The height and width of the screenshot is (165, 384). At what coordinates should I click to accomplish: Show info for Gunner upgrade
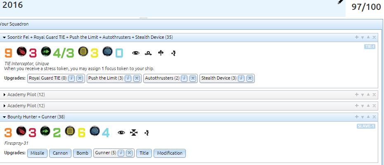(121, 153)
